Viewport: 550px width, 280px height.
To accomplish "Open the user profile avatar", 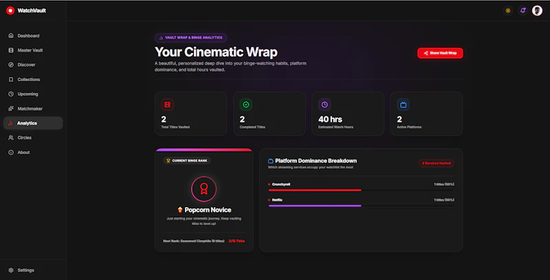I will pos(537,10).
